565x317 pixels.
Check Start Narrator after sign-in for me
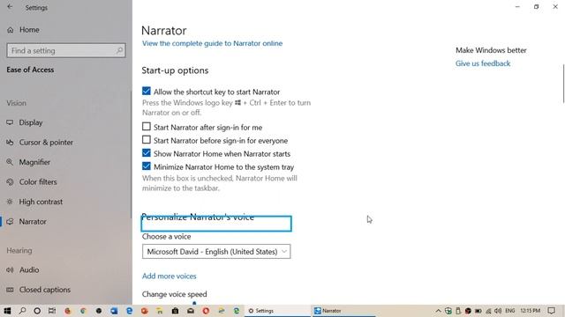(147, 127)
